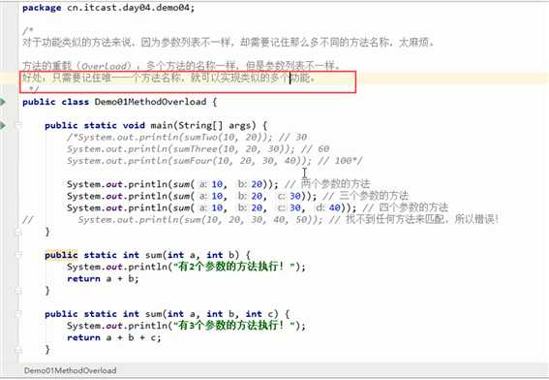
Task: Click the string '有2个参数的方法执行！'
Action: (233, 267)
